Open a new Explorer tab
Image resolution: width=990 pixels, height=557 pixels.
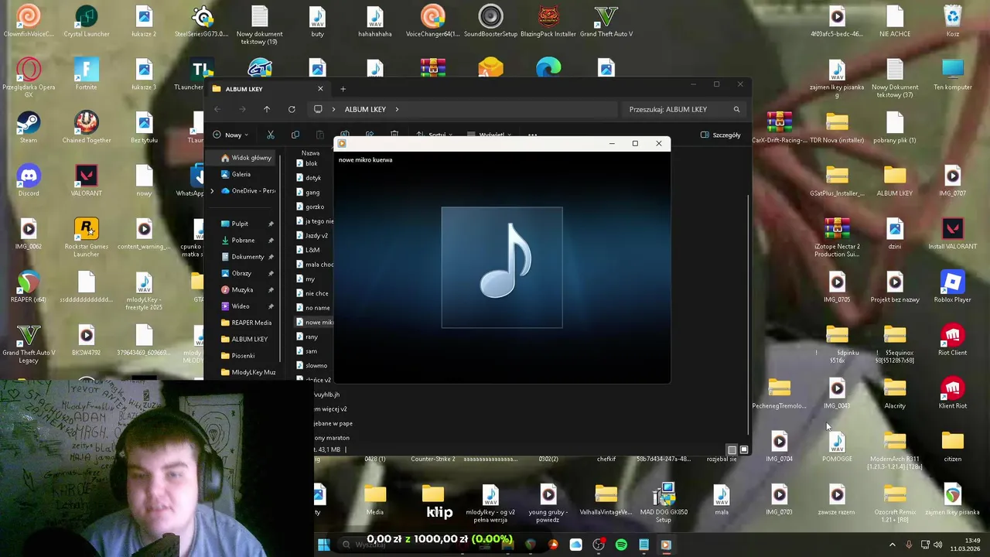point(343,89)
